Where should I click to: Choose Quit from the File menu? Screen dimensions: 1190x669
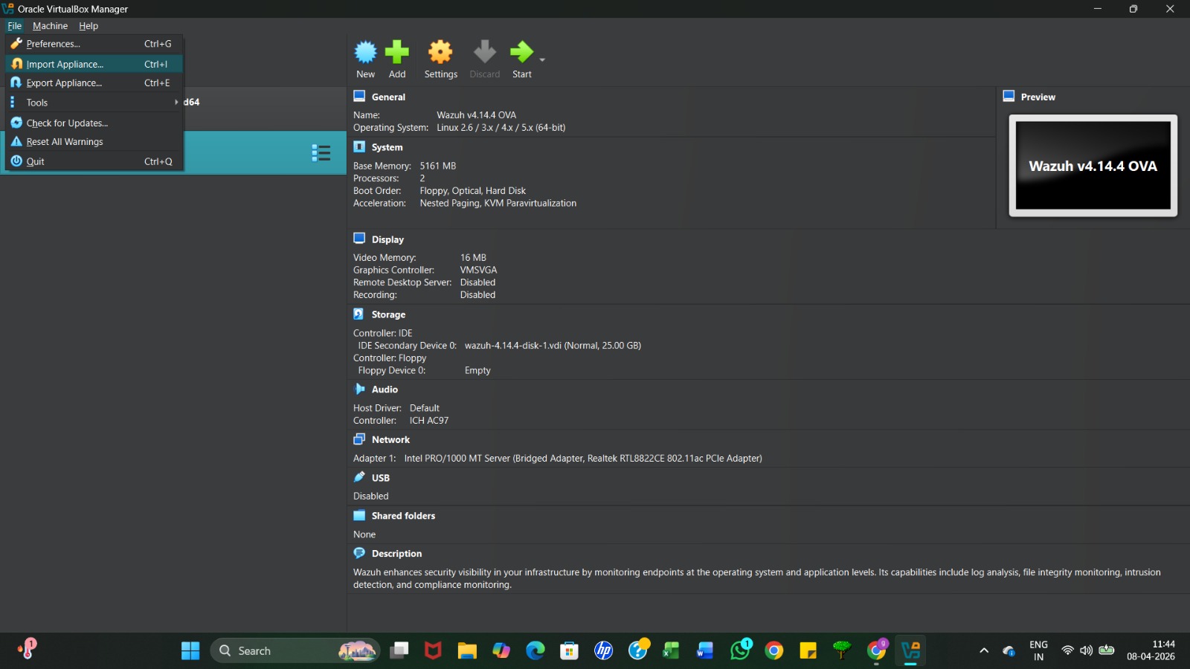[94, 161]
